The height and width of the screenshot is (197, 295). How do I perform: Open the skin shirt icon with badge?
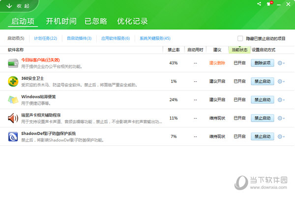click(269, 4)
